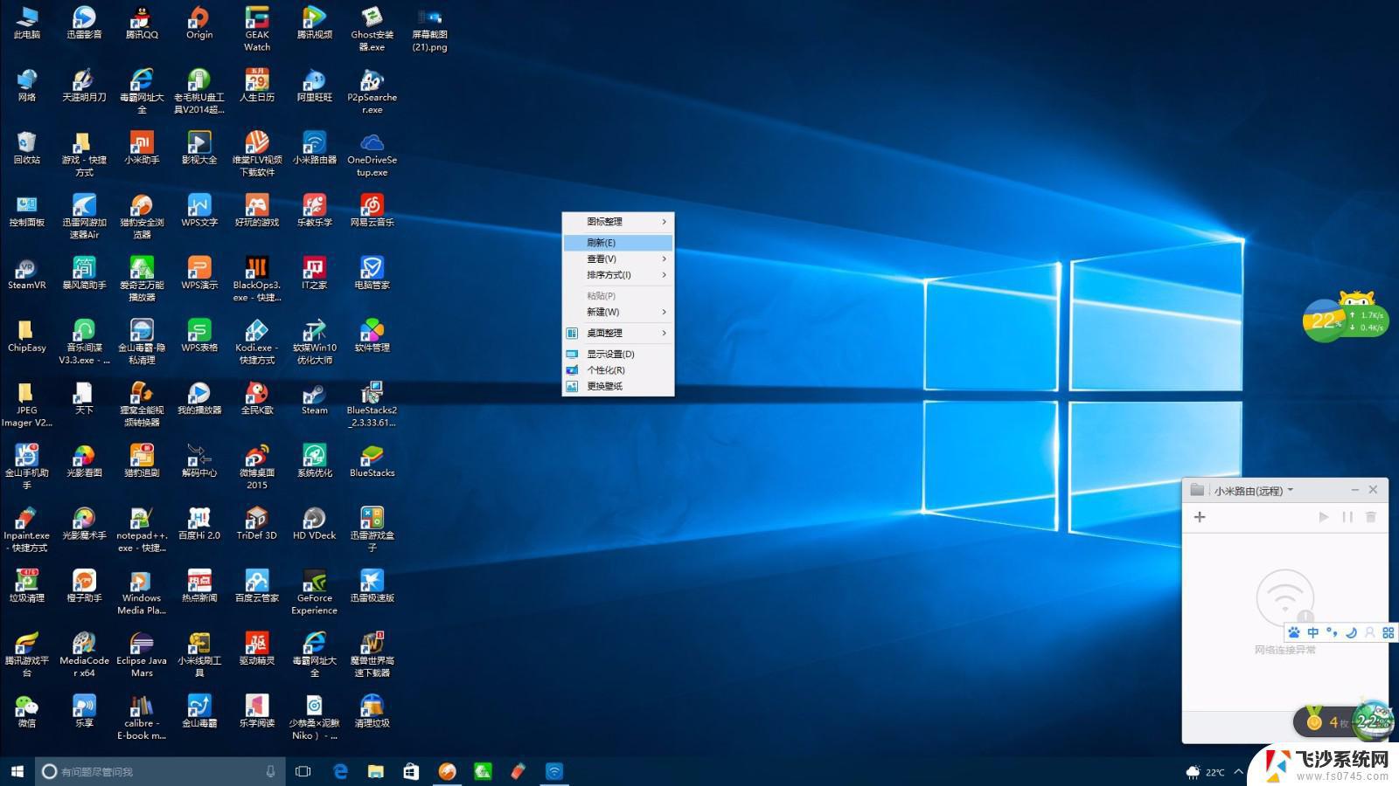Toggle the moon icon on the IME bar

[x=1351, y=632]
